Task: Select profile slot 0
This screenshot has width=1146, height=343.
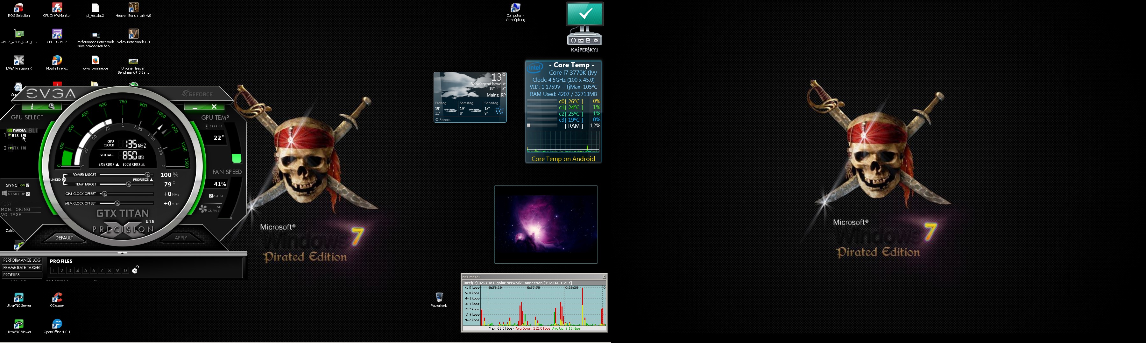Action: tap(125, 270)
